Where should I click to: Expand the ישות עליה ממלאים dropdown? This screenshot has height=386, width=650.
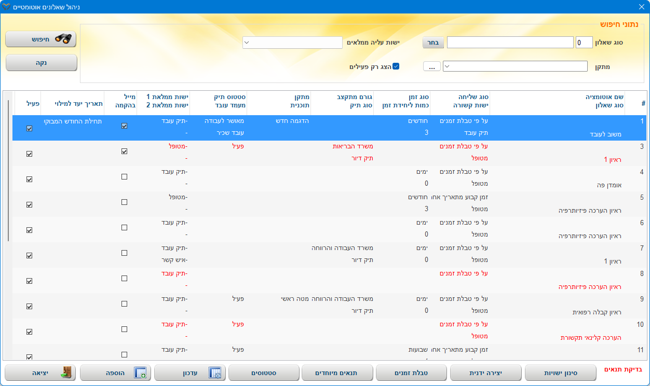247,43
